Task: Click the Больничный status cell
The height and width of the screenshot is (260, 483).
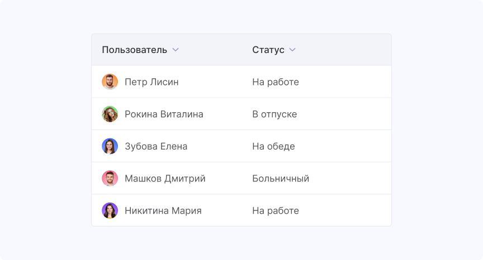Action: click(280, 179)
